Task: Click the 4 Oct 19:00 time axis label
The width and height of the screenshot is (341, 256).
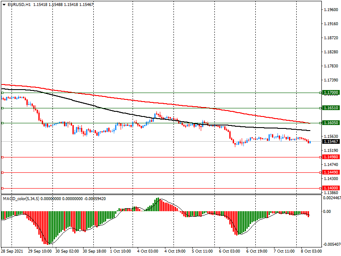Action: click(175, 251)
